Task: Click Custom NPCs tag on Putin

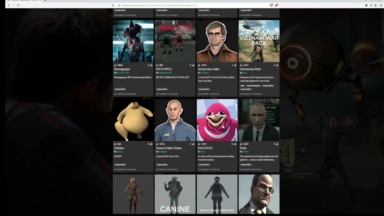Action: [246, 164]
